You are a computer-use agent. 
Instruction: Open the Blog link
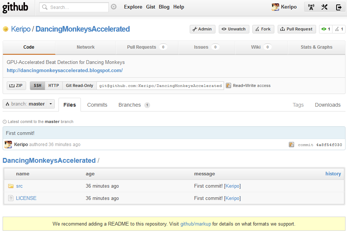point(164,7)
